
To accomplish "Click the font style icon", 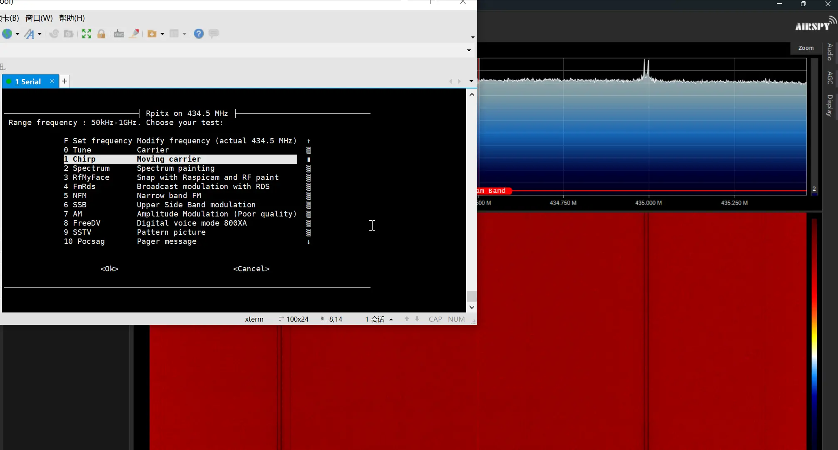I will pos(29,34).
